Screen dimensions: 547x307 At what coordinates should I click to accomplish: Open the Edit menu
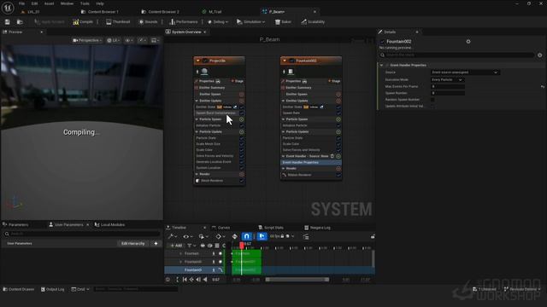(x=34, y=3)
